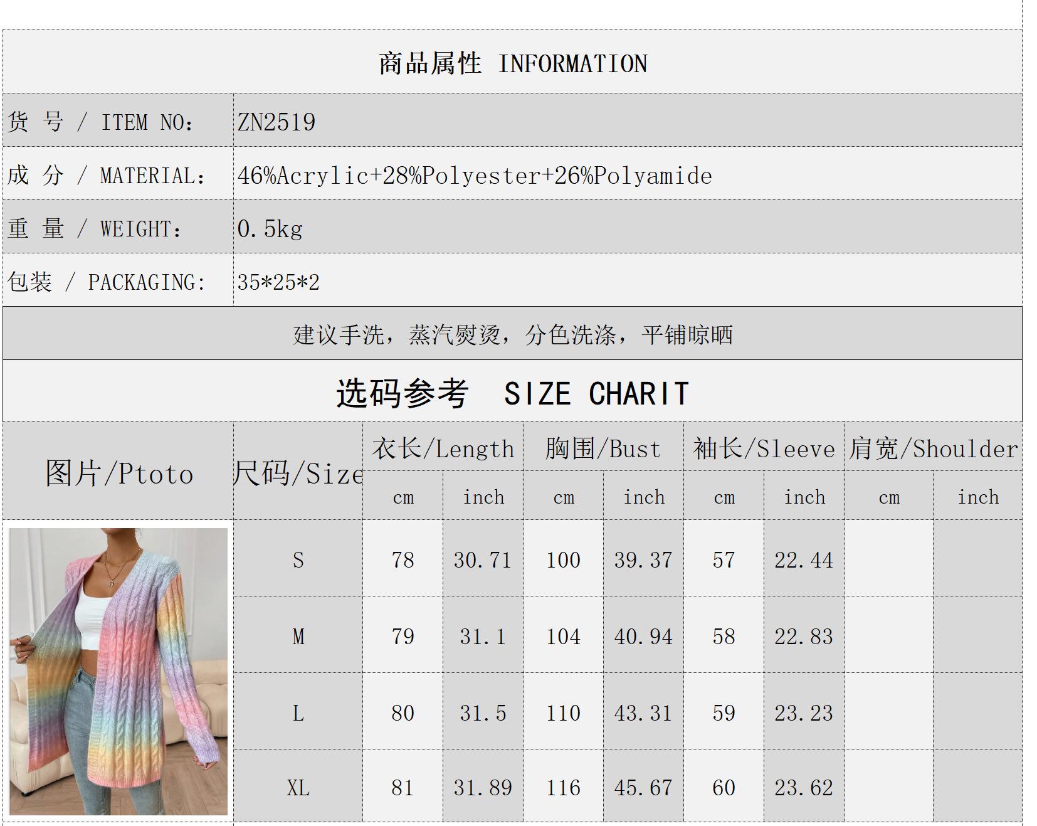
Task: Click the material composition text with Acrylic
Action: [475, 176]
